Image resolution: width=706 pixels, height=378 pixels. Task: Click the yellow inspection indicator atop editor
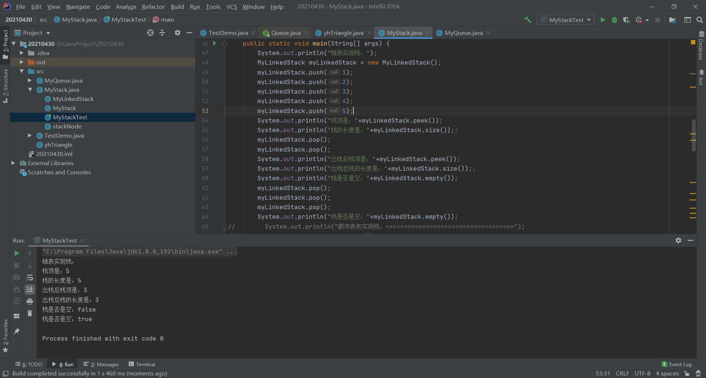pyautogui.click(x=693, y=43)
